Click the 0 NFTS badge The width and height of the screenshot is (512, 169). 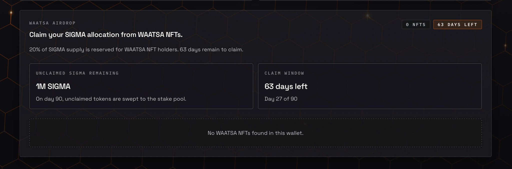click(416, 25)
